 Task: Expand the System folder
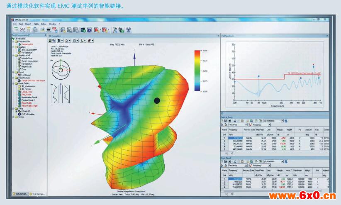pyautogui.click(x=13, y=117)
